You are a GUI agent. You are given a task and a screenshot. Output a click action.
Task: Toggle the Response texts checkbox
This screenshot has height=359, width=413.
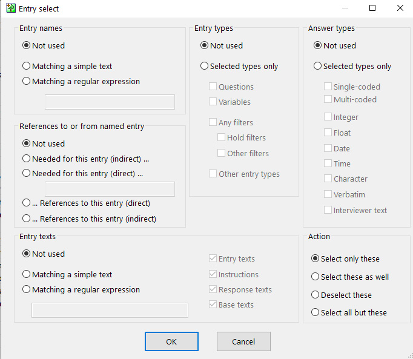[213, 289]
